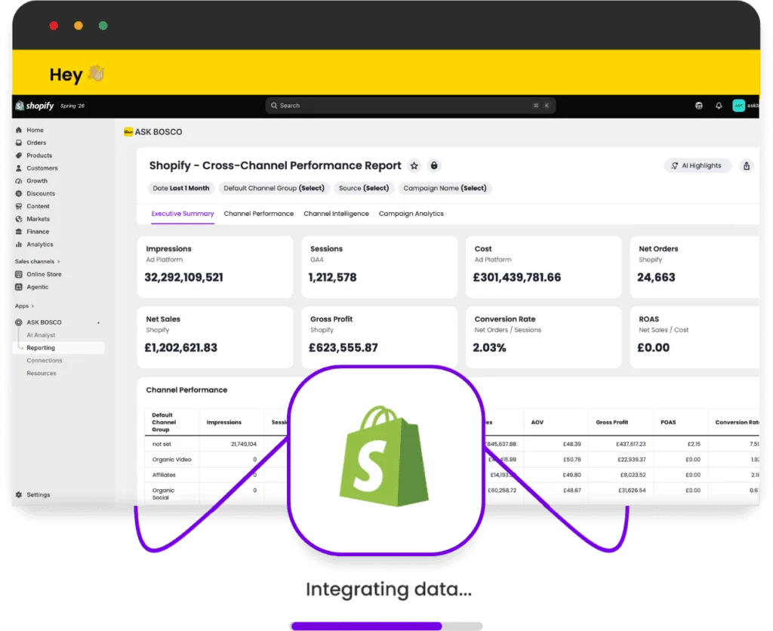Viewport: 773px width, 631px height.
Task: Click the Impressions metric card
Action: pos(215,266)
